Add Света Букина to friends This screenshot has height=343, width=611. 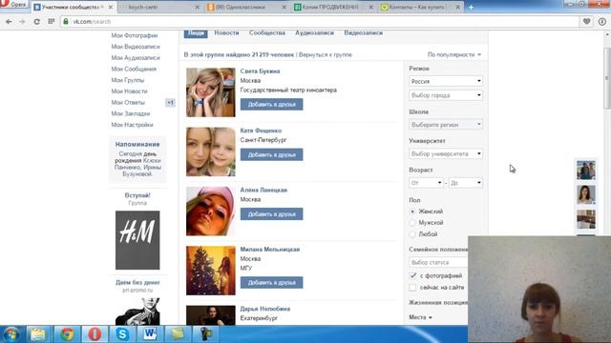coord(271,104)
